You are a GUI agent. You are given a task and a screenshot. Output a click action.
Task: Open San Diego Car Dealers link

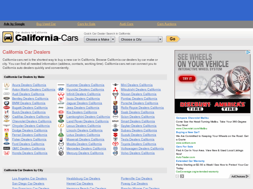point(28,183)
